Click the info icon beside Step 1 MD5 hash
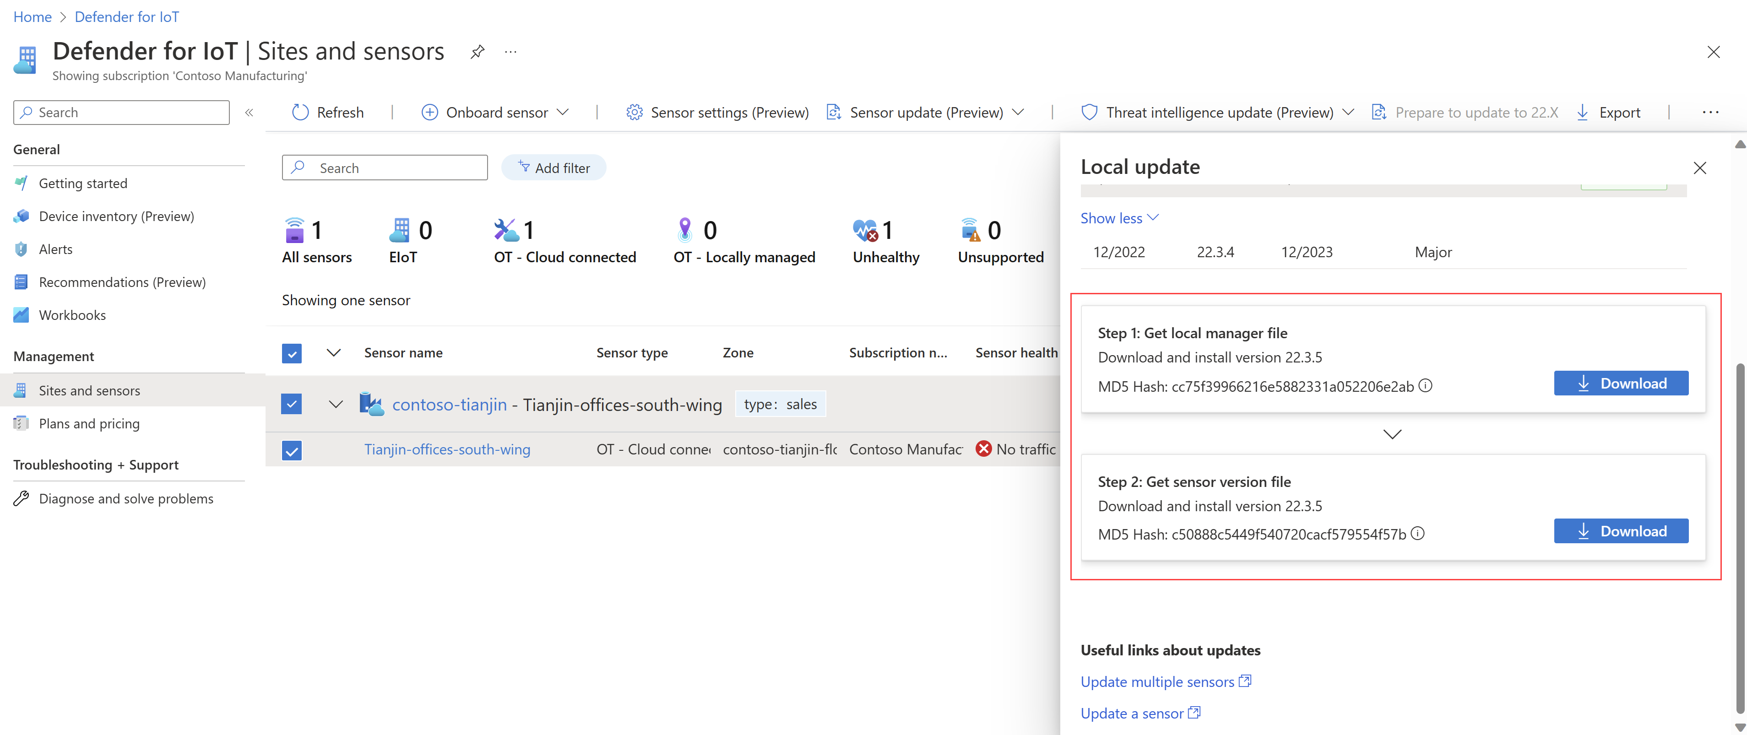1747x735 pixels. click(x=1426, y=385)
